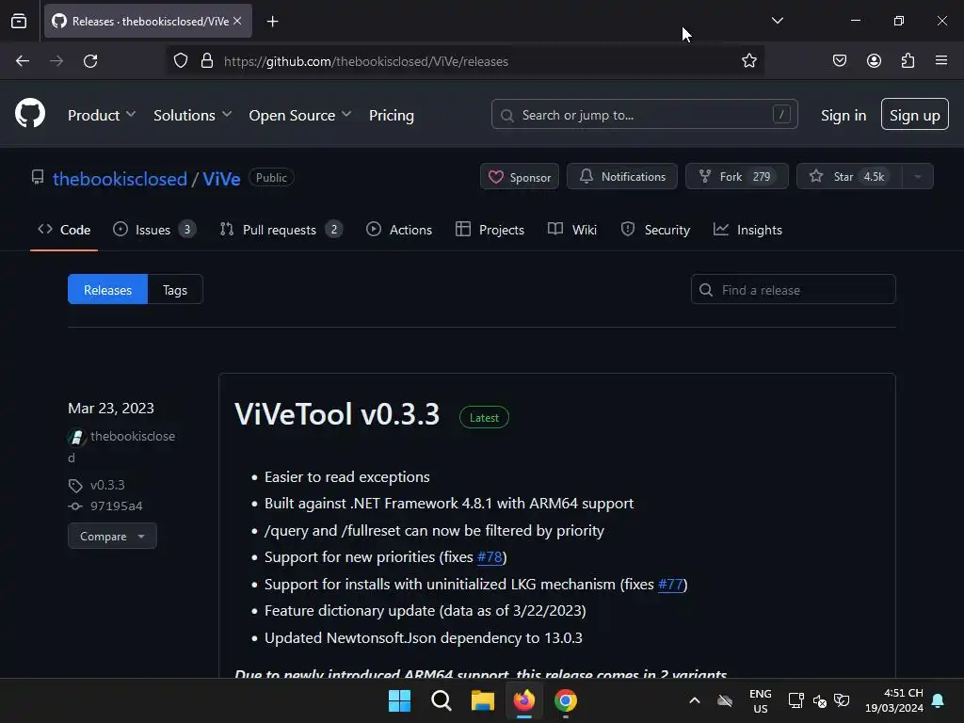Fork the repository
964x723 pixels.
736,176
